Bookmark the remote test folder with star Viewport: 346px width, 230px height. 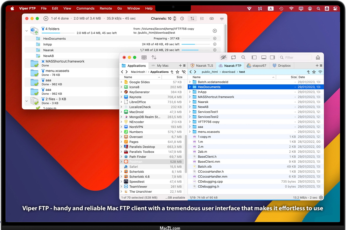click(314, 72)
